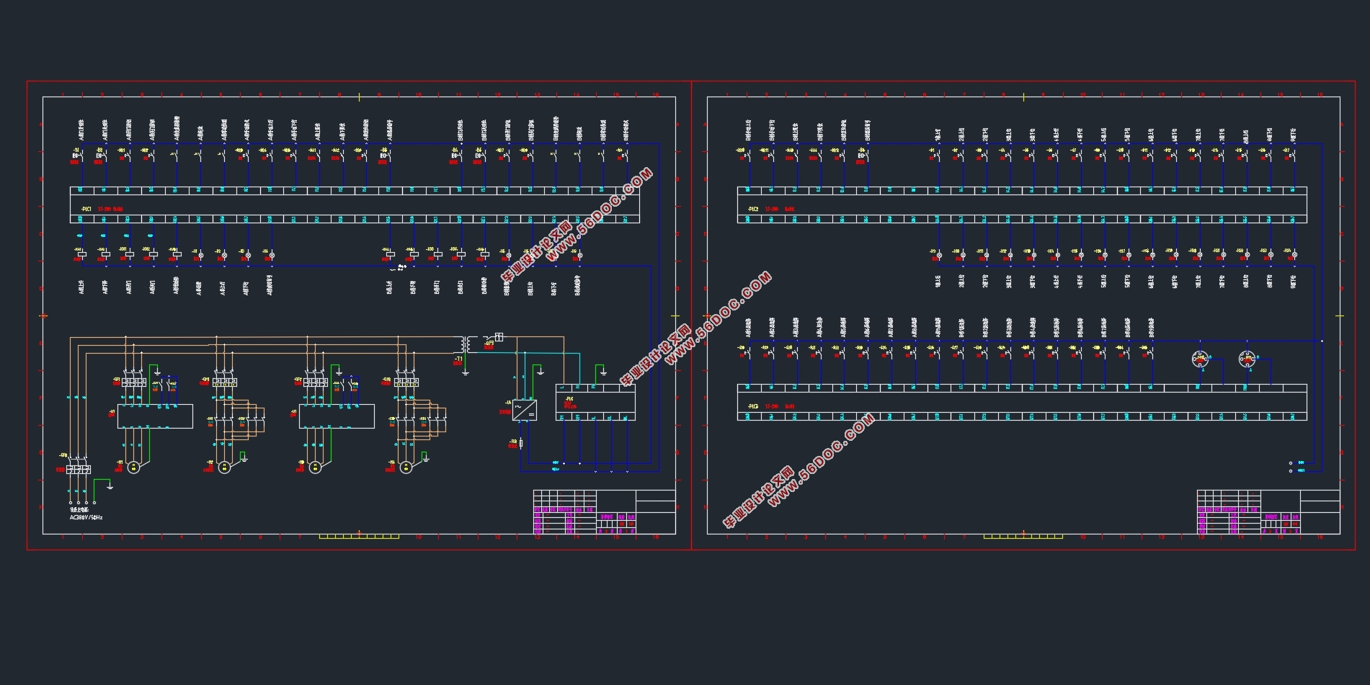Image resolution: width=1370 pixels, height=685 pixels.
Task: Click the left sheet title block
Action: pos(604,512)
